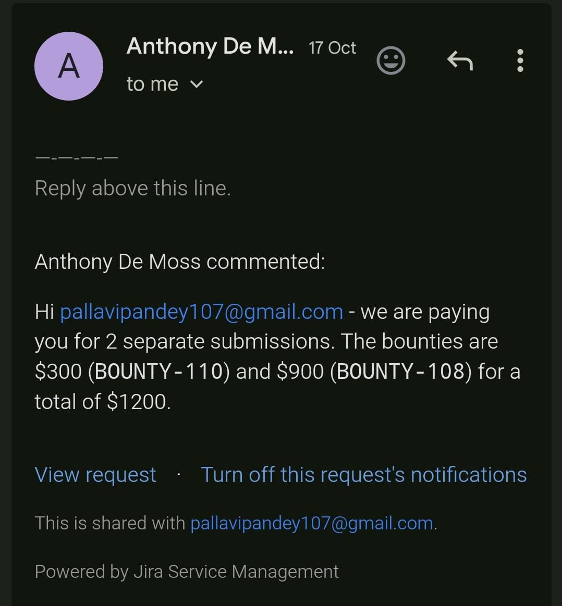Tap the $1200 total amount text

138,402
